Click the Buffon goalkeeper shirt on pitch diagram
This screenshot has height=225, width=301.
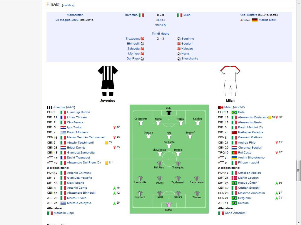tap(169, 205)
